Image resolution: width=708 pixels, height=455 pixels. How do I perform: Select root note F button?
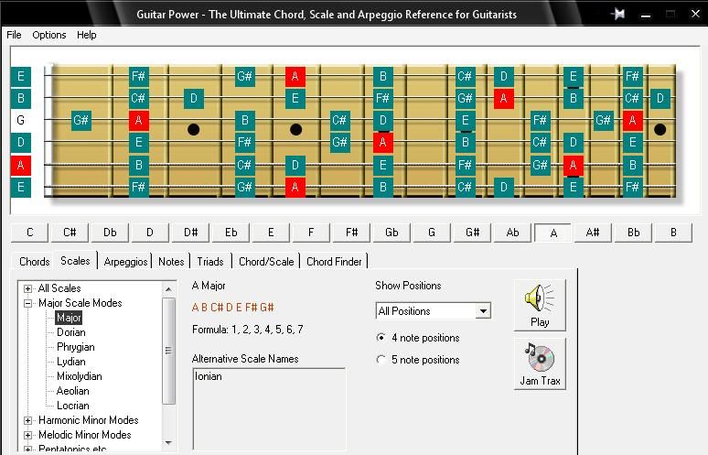pyautogui.click(x=311, y=233)
